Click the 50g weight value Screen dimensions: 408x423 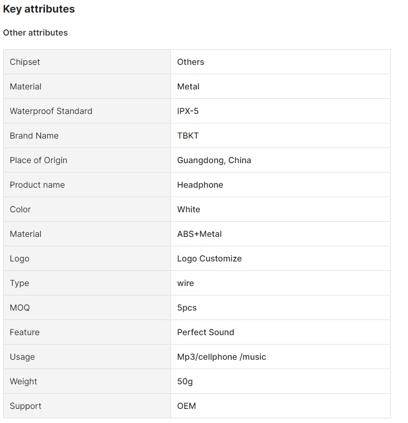185,381
